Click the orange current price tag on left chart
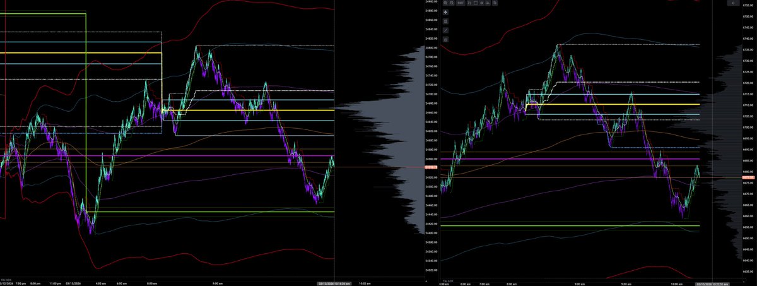Screen dimensions: 757x286 (x=431, y=167)
